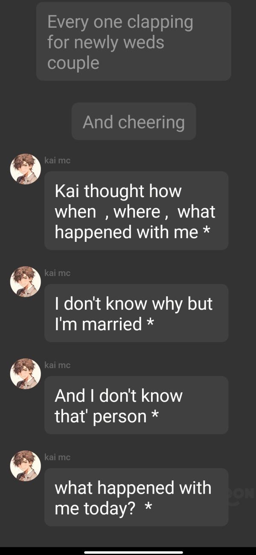The width and height of the screenshot is (256, 555).
Task: Tap "And I don't know that' person" message
Action: 136,405
